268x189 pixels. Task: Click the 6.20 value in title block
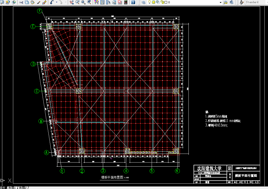[x=257, y=182]
